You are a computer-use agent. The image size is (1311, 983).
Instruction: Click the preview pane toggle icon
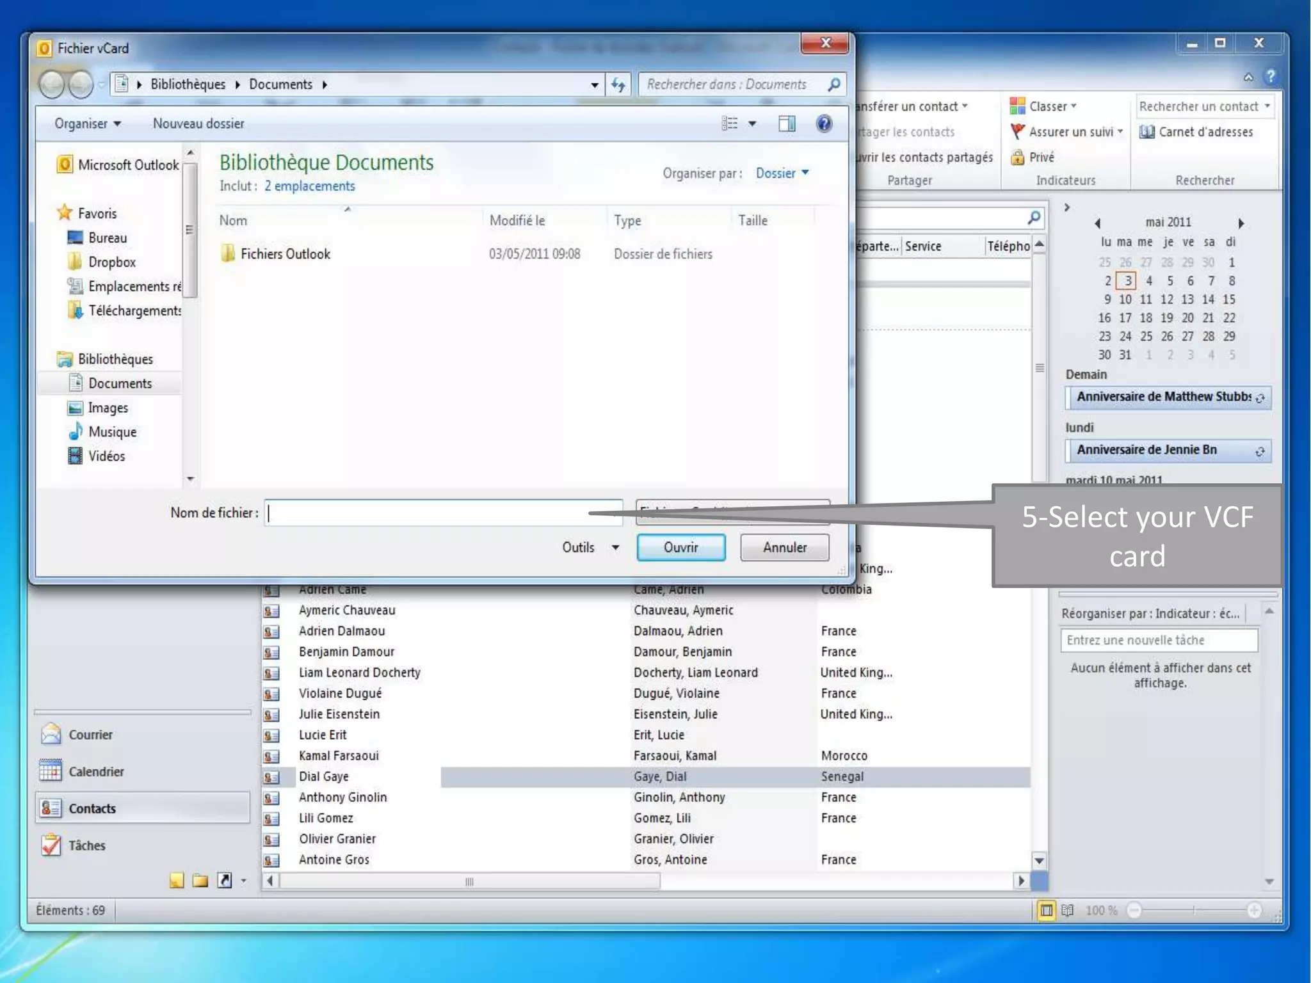tap(787, 124)
